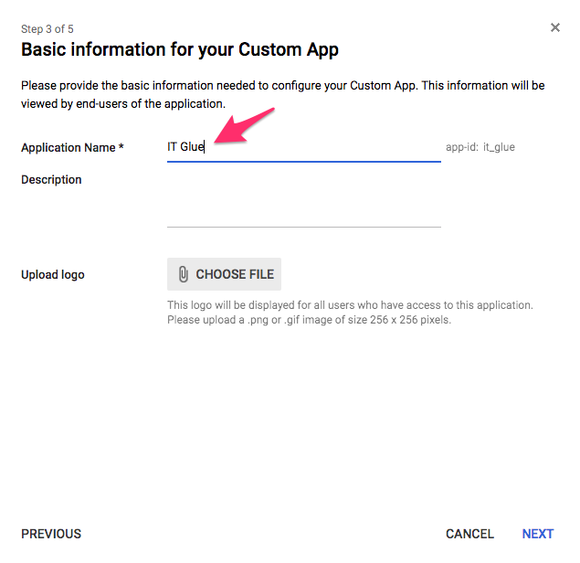Proceed with the NEXT button

pos(537,534)
